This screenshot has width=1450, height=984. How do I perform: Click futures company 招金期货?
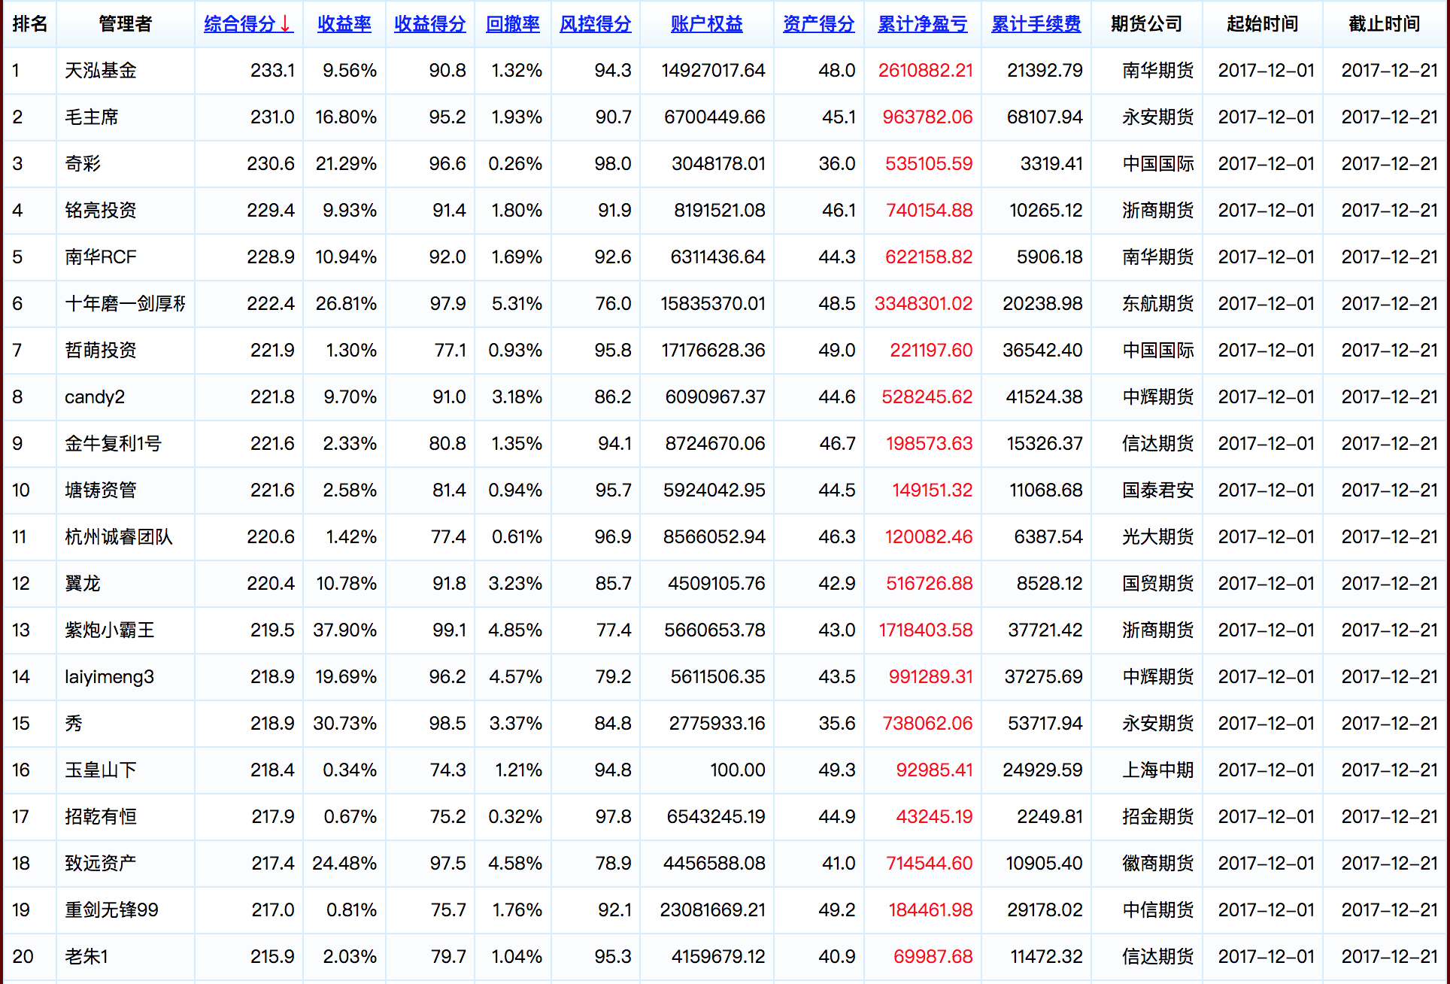(1158, 817)
